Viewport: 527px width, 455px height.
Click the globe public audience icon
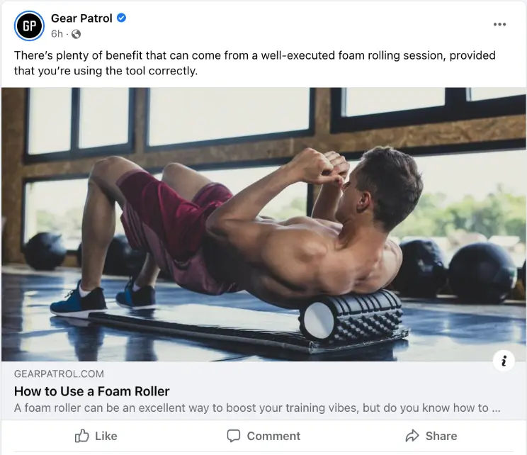pos(76,34)
